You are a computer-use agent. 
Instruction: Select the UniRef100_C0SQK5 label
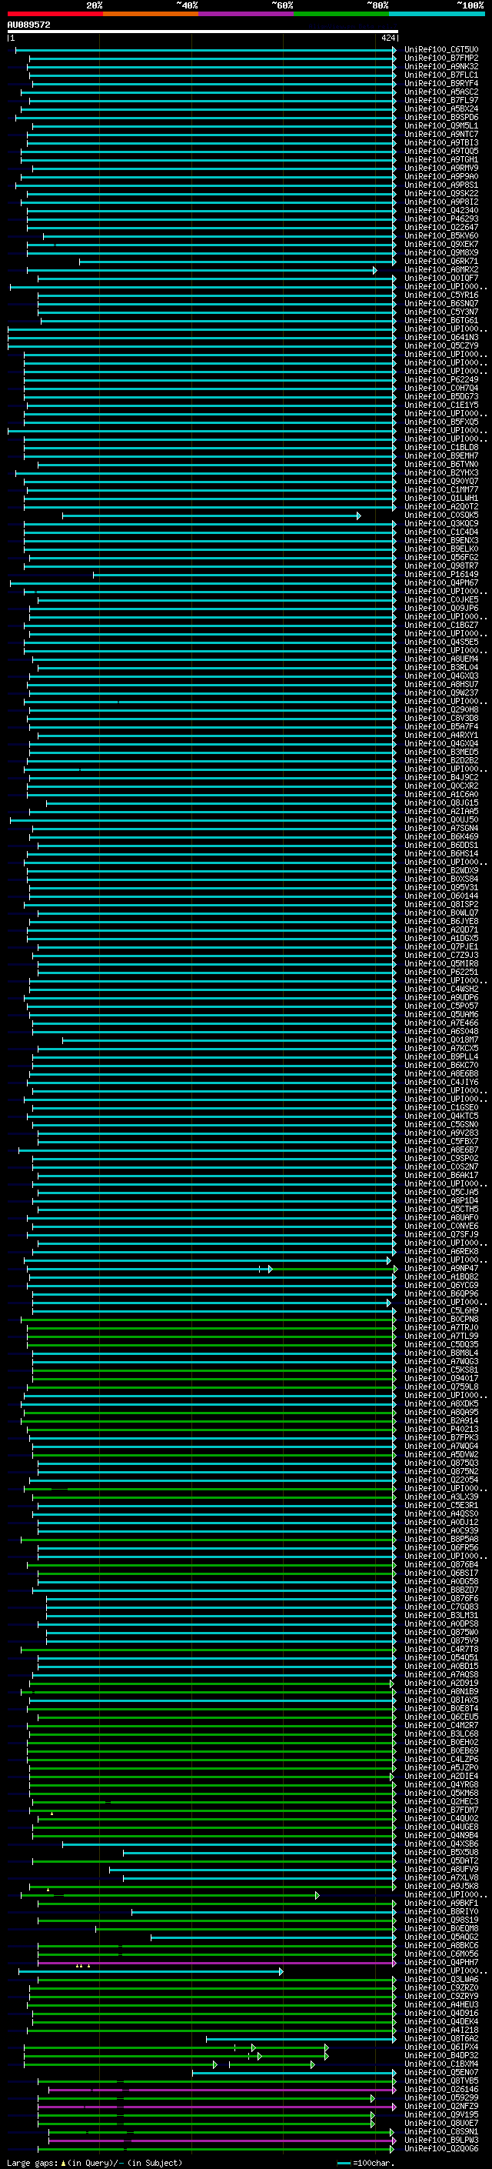point(440,516)
